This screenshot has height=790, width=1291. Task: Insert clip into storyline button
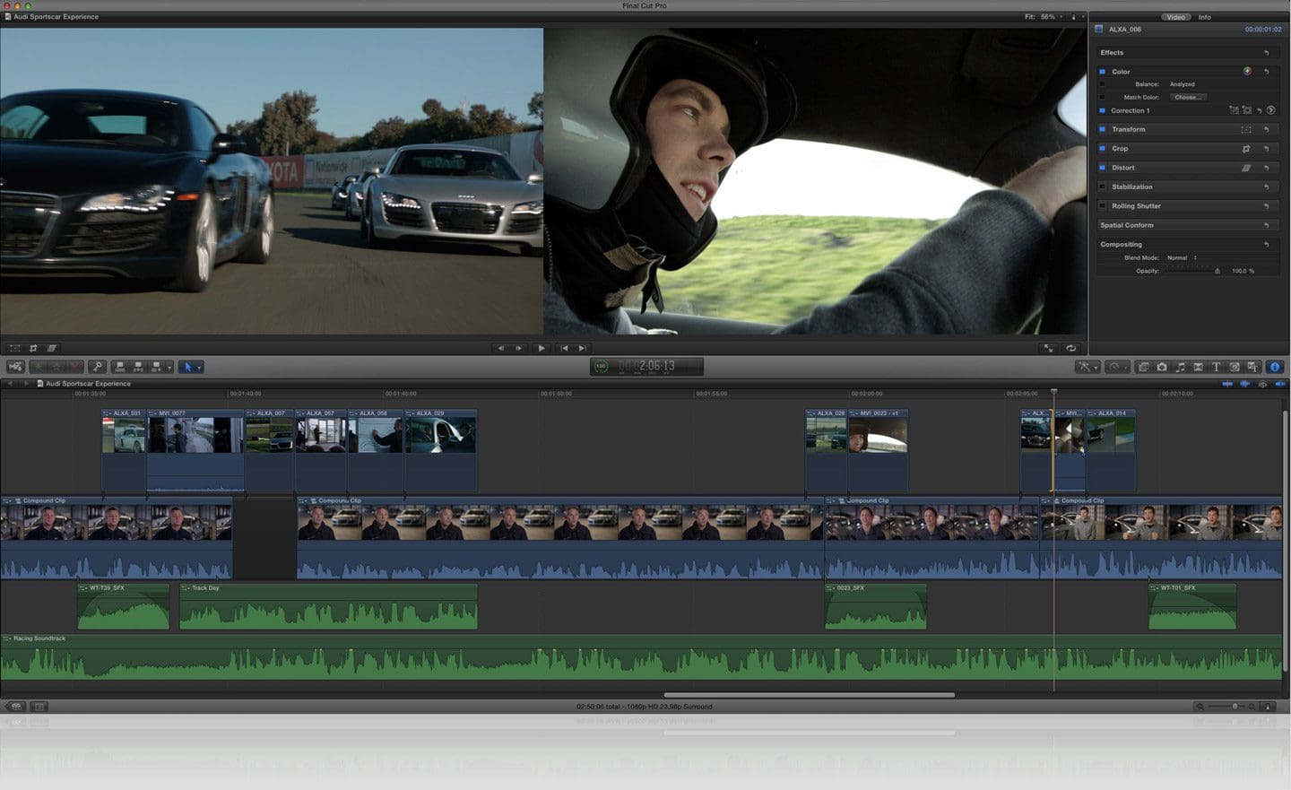(x=138, y=367)
